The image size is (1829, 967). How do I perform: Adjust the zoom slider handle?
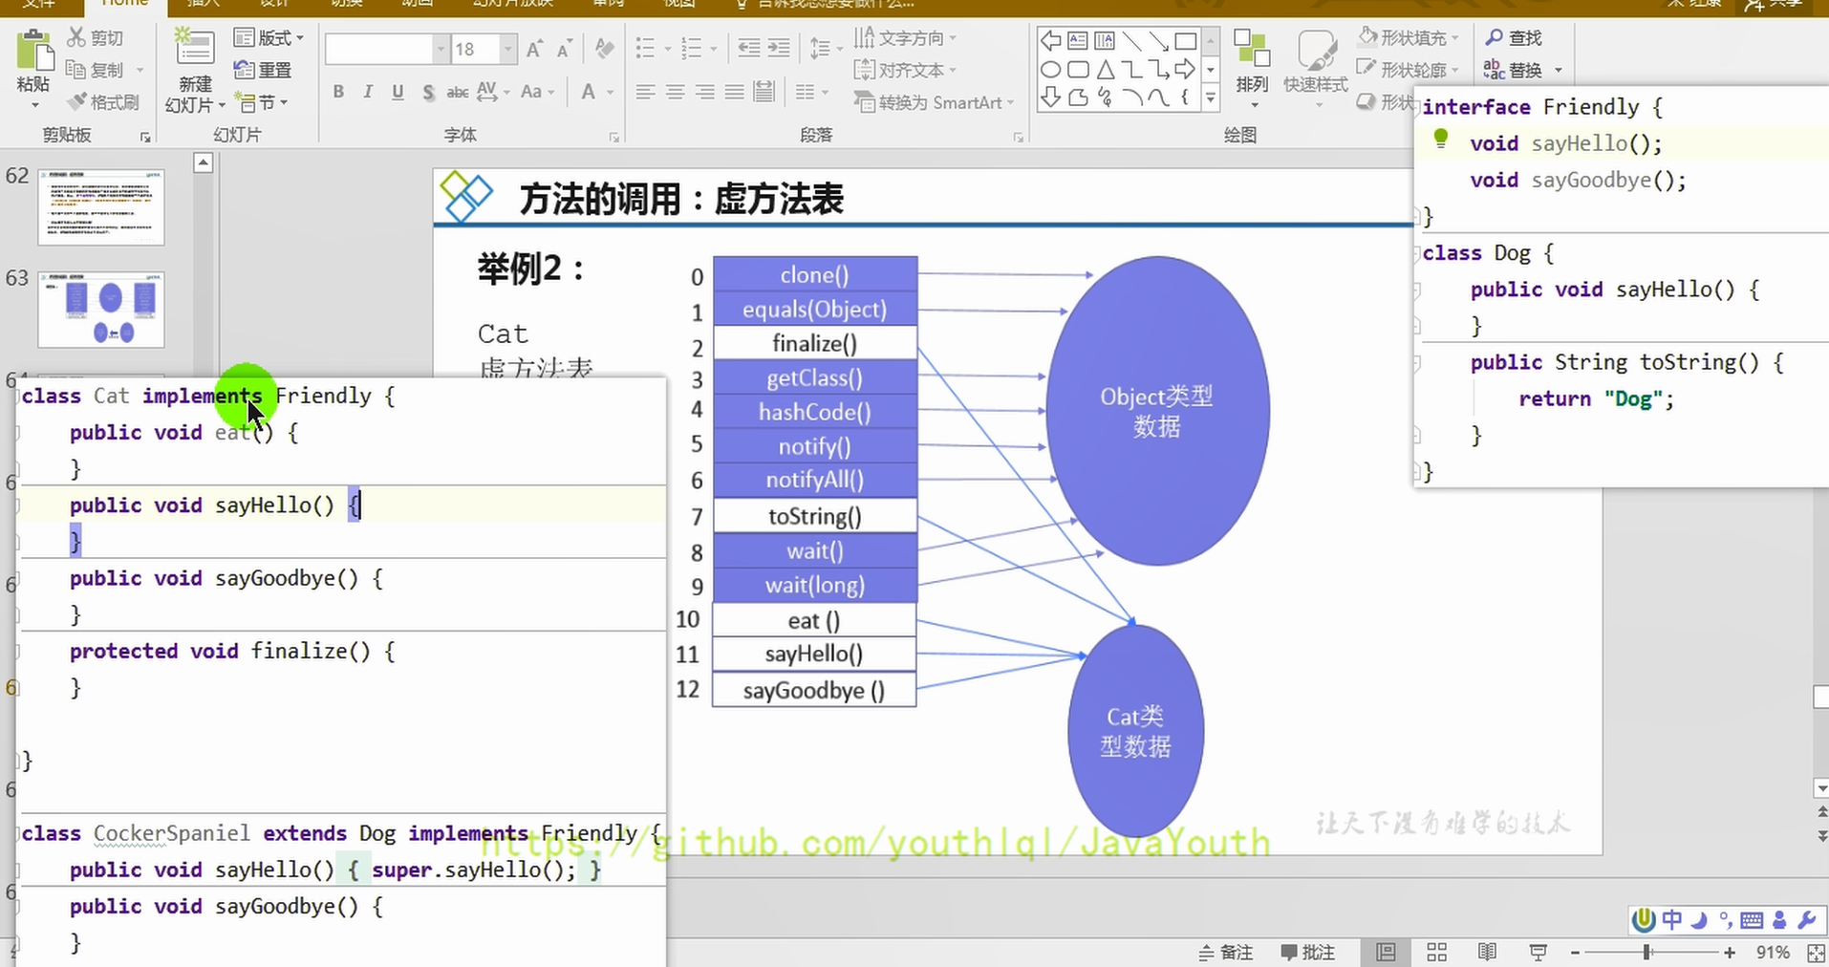tap(1647, 953)
